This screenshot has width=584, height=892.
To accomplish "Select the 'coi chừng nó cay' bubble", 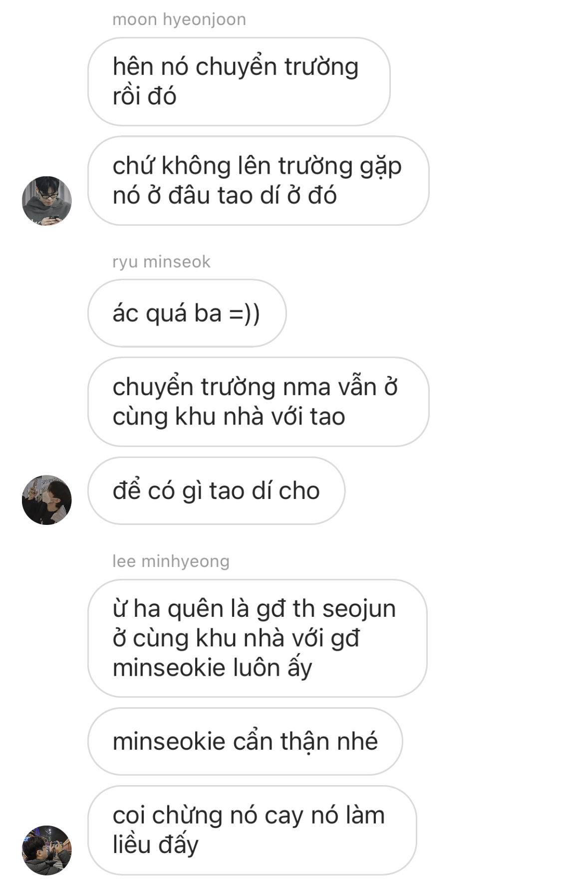I will (x=252, y=830).
